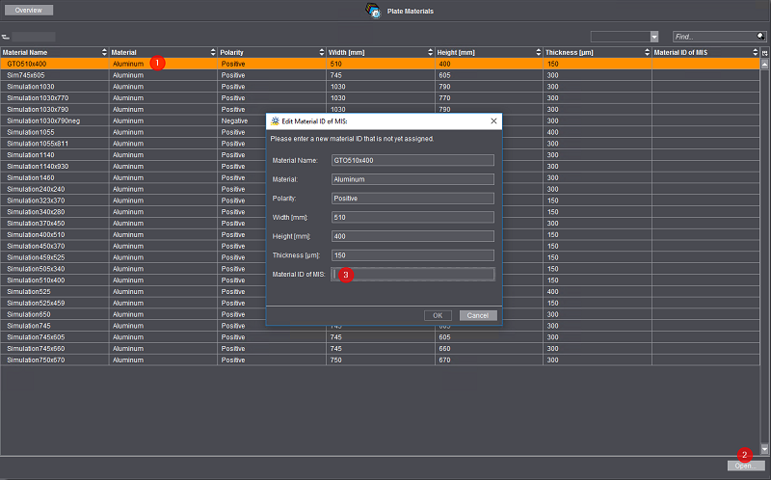Close the Edit Material ID of MIS dialog
Image resolution: width=771 pixels, height=480 pixels.
[494, 121]
